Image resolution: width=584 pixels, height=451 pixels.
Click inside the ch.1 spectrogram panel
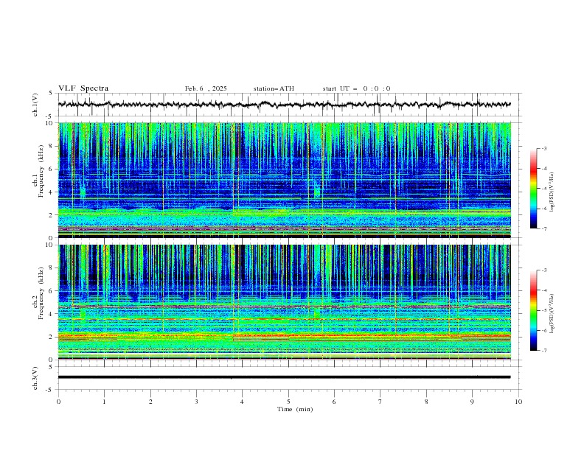(284, 180)
